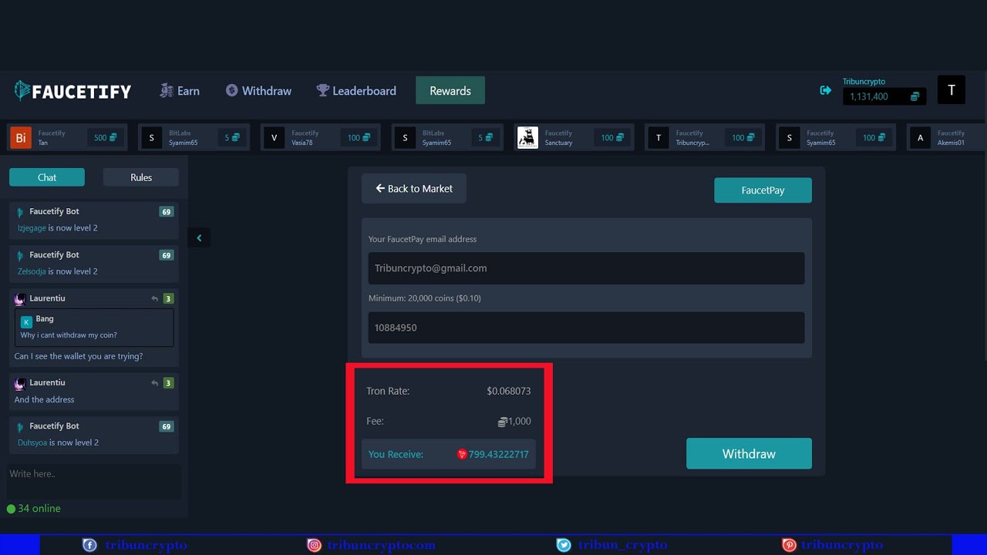Click the Faucetify logo
Screen dimensions: 987x555
[72, 91]
